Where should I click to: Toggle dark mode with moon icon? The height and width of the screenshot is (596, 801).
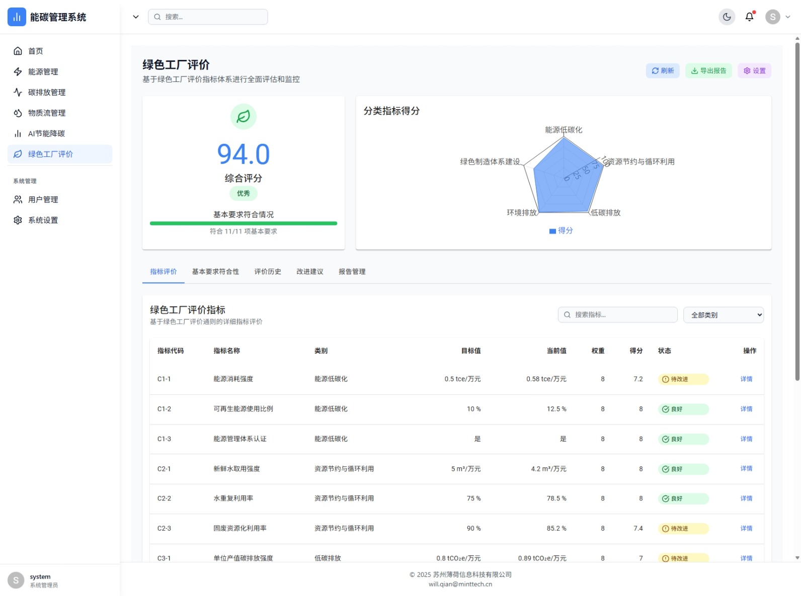[x=727, y=17]
